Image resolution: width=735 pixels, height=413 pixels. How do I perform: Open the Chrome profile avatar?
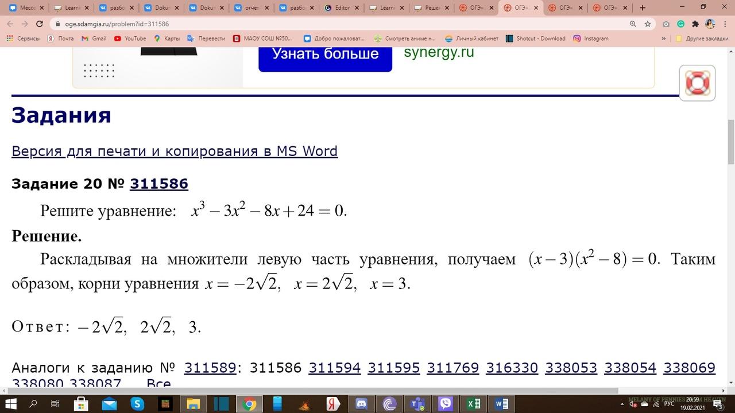pos(710,24)
